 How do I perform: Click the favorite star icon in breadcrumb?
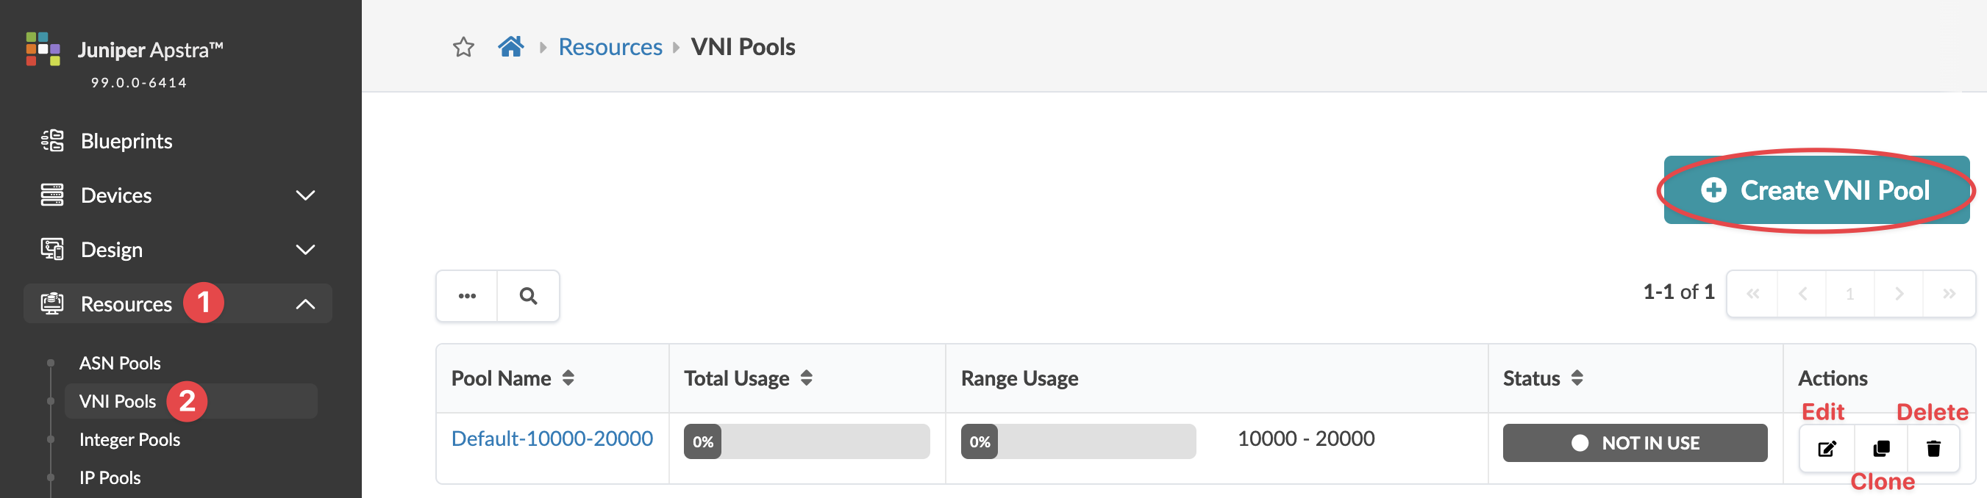463,48
